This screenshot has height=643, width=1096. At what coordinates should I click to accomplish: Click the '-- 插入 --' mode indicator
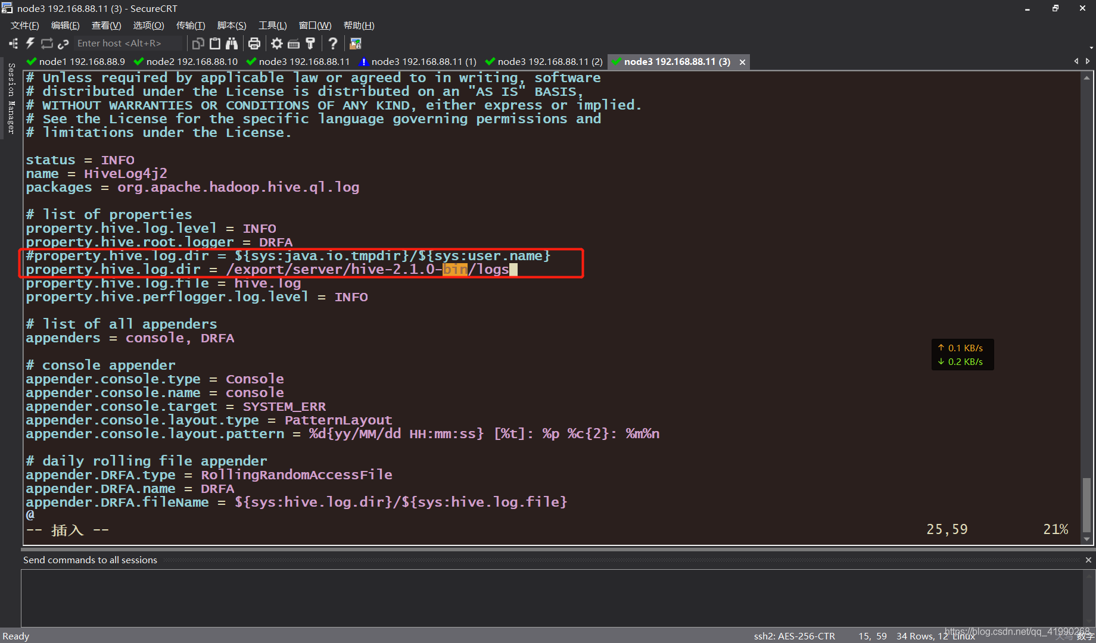[67, 530]
